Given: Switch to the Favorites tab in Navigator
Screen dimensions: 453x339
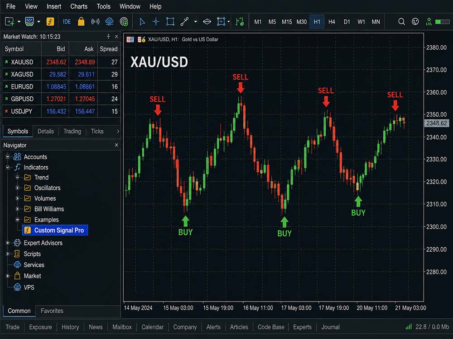Looking at the screenshot, I should pyautogui.click(x=52, y=311).
